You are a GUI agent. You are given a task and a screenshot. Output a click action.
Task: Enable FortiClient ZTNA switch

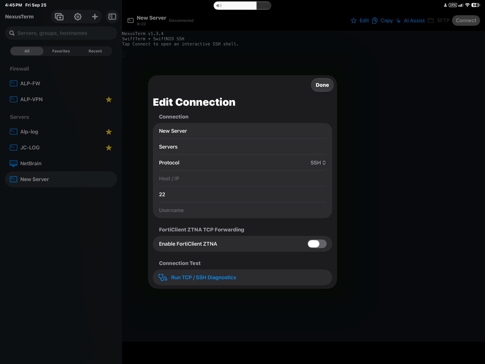point(317,244)
